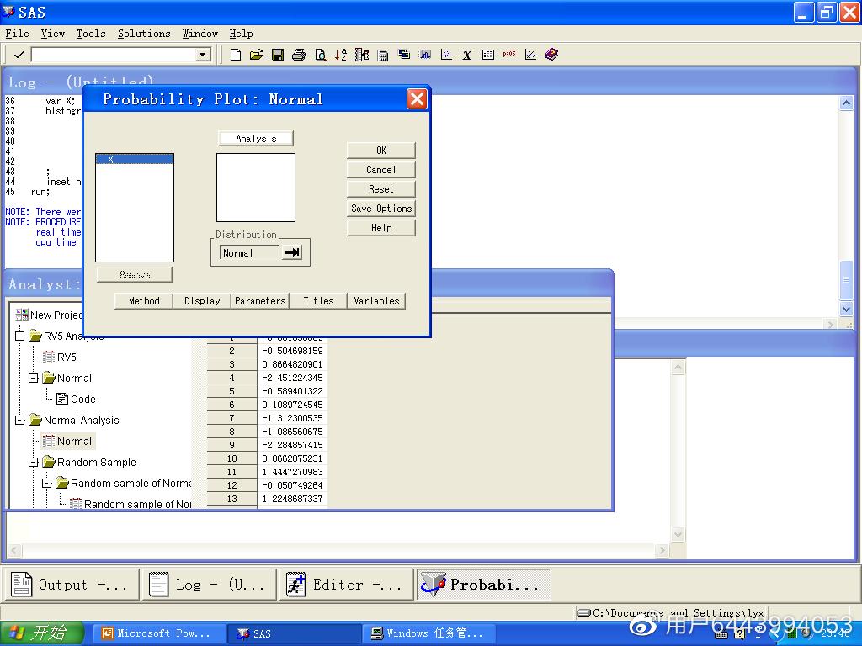Click the Display button
Viewport: 862px width, 646px height.
tap(202, 301)
